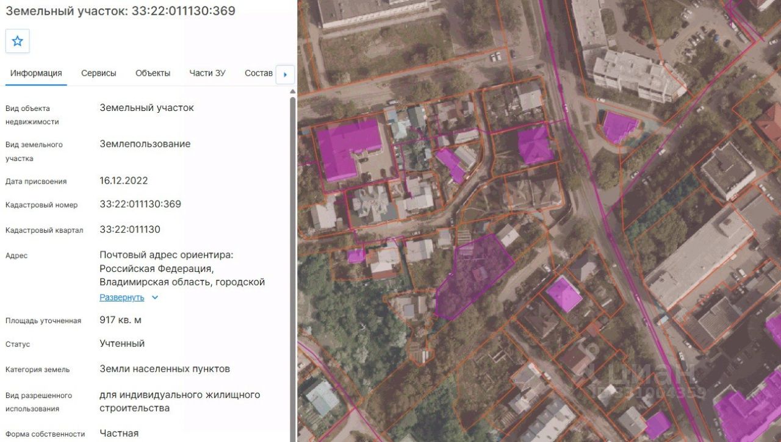Add the land plot to favorites

(x=18, y=41)
